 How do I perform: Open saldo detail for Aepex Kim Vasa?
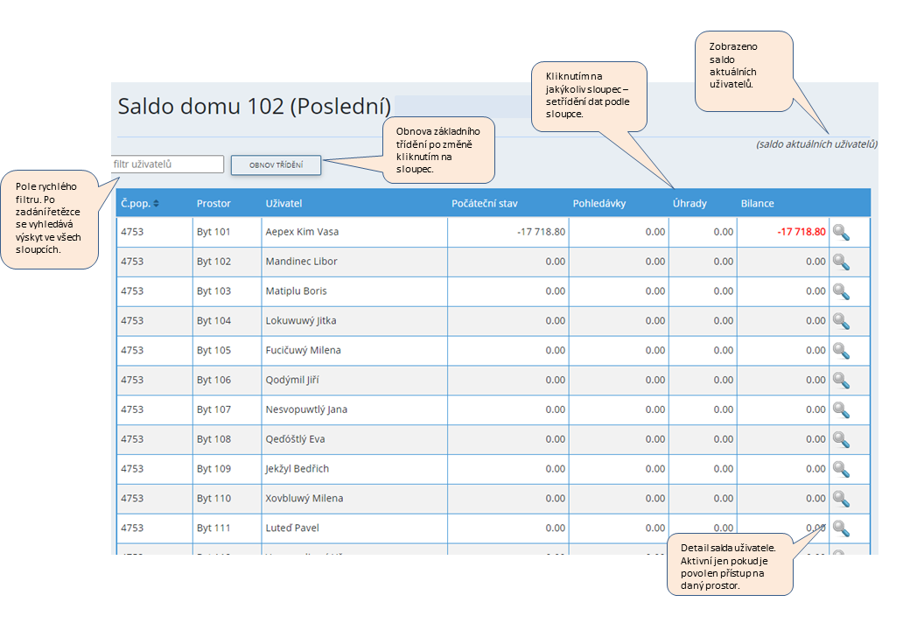tap(841, 232)
